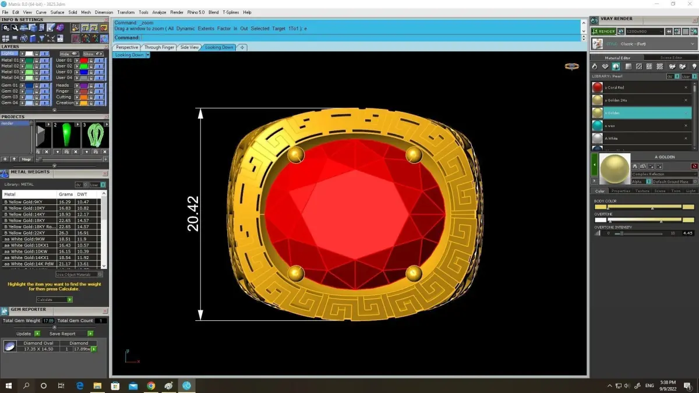
Task: Open the Dimension menu
Action: click(104, 12)
